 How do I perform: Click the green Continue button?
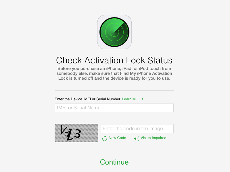pyautogui.click(x=114, y=162)
